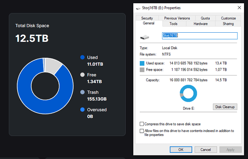Image resolution: width=248 pixels, height=159 pixels.
Task: Click the Overused legend dot
Action: pyautogui.click(x=82, y=110)
